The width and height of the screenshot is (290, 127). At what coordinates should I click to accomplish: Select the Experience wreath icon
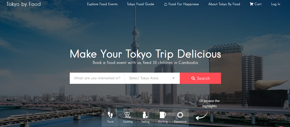coord(180,115)
